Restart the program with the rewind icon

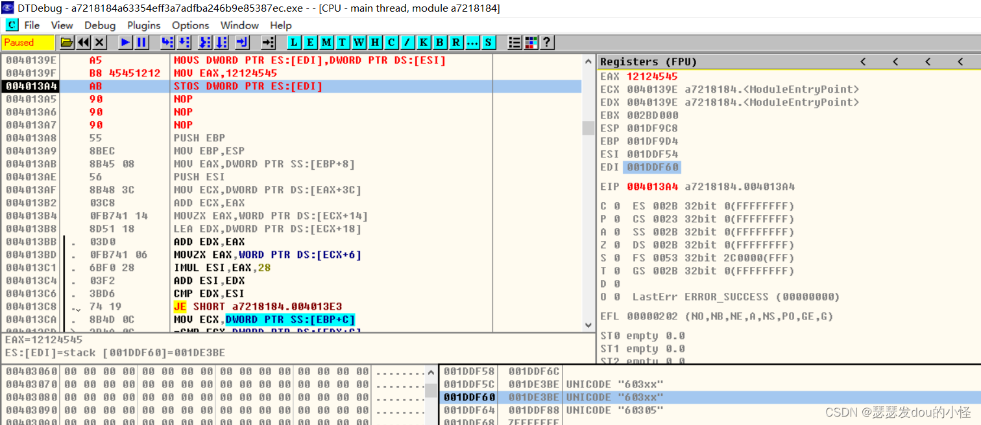point(83,43)
